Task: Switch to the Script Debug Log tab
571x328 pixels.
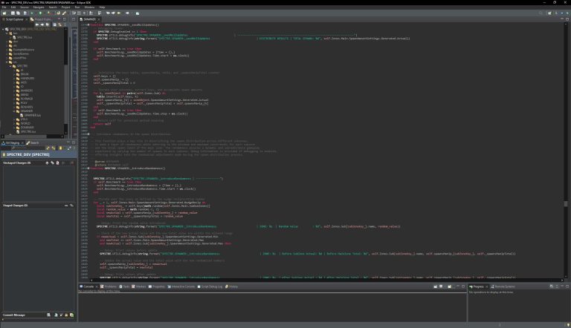Action: coord(210,286)
